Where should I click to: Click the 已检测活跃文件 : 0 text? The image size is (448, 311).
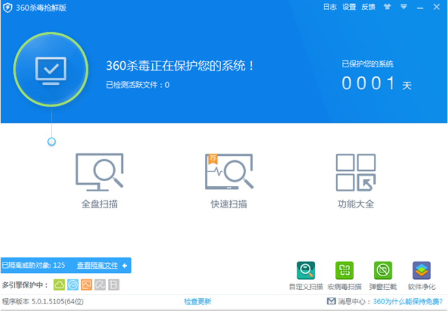138,85
